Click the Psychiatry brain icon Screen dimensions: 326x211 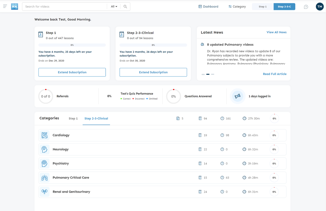coord(45,163)
